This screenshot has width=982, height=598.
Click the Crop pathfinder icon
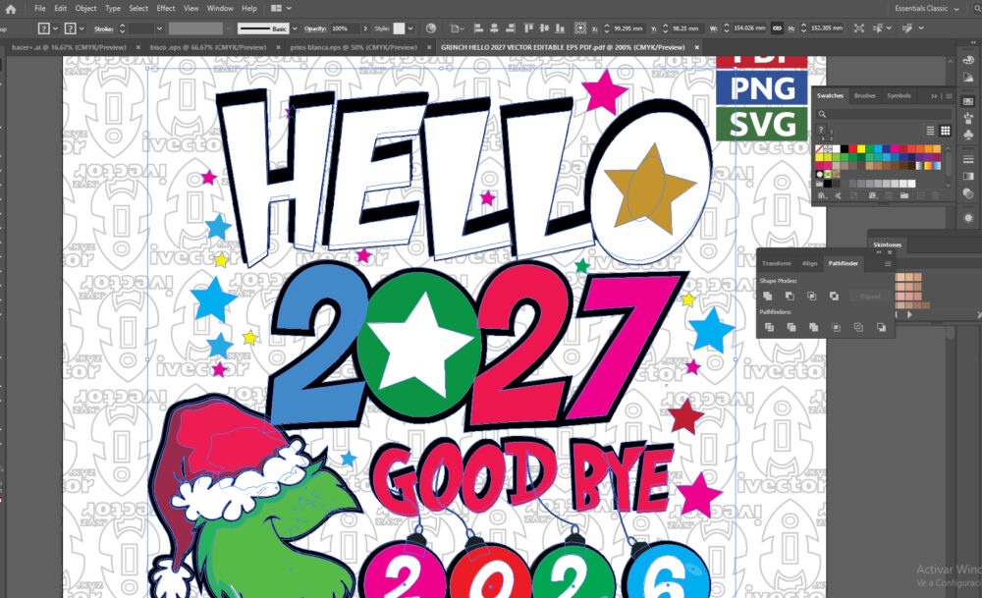836,328
